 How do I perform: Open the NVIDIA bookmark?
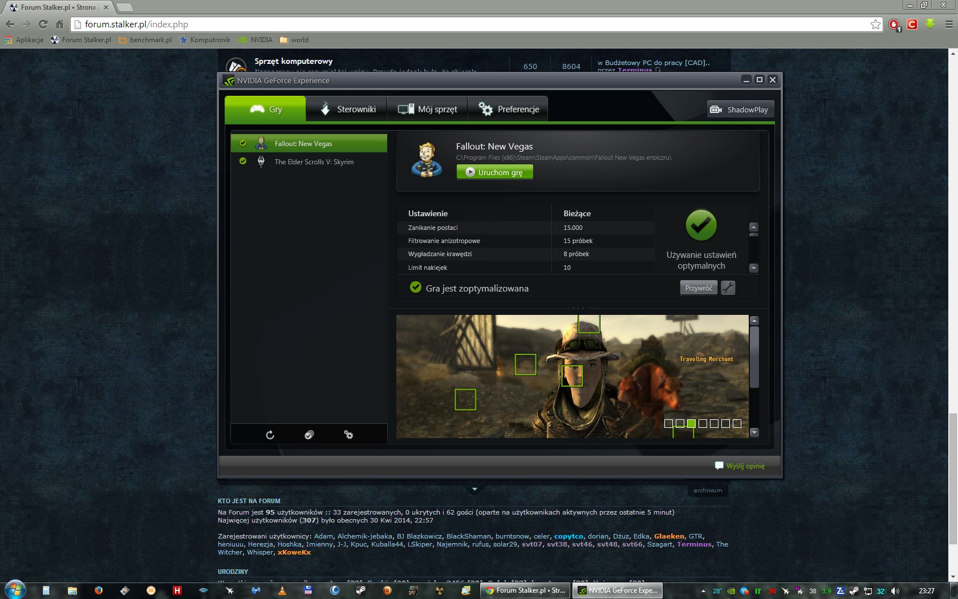255,40
